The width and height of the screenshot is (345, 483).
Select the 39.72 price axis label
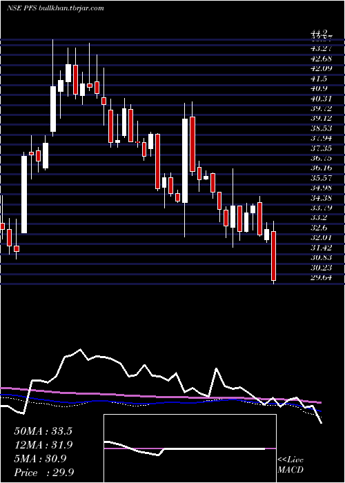pyautogui.click(x=321, y=108)
